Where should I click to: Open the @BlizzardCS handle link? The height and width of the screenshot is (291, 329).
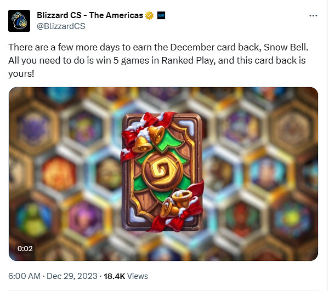pos(61,26)
